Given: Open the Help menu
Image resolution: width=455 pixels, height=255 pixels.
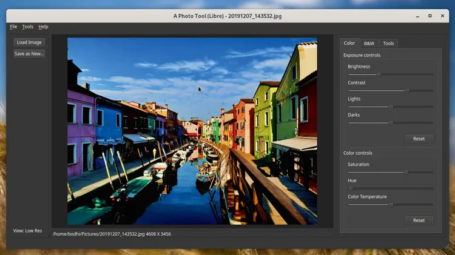Looking at the screenshot, I should click(43, 27).
